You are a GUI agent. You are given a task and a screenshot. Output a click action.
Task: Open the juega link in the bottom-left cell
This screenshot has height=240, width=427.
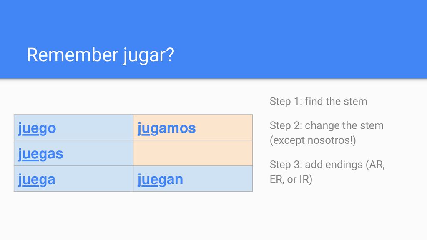tap(37, 180)
